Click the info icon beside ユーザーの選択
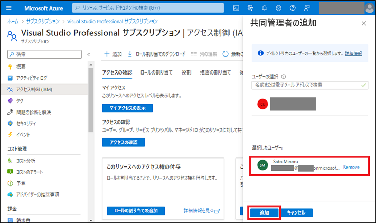 coord(284,77)
